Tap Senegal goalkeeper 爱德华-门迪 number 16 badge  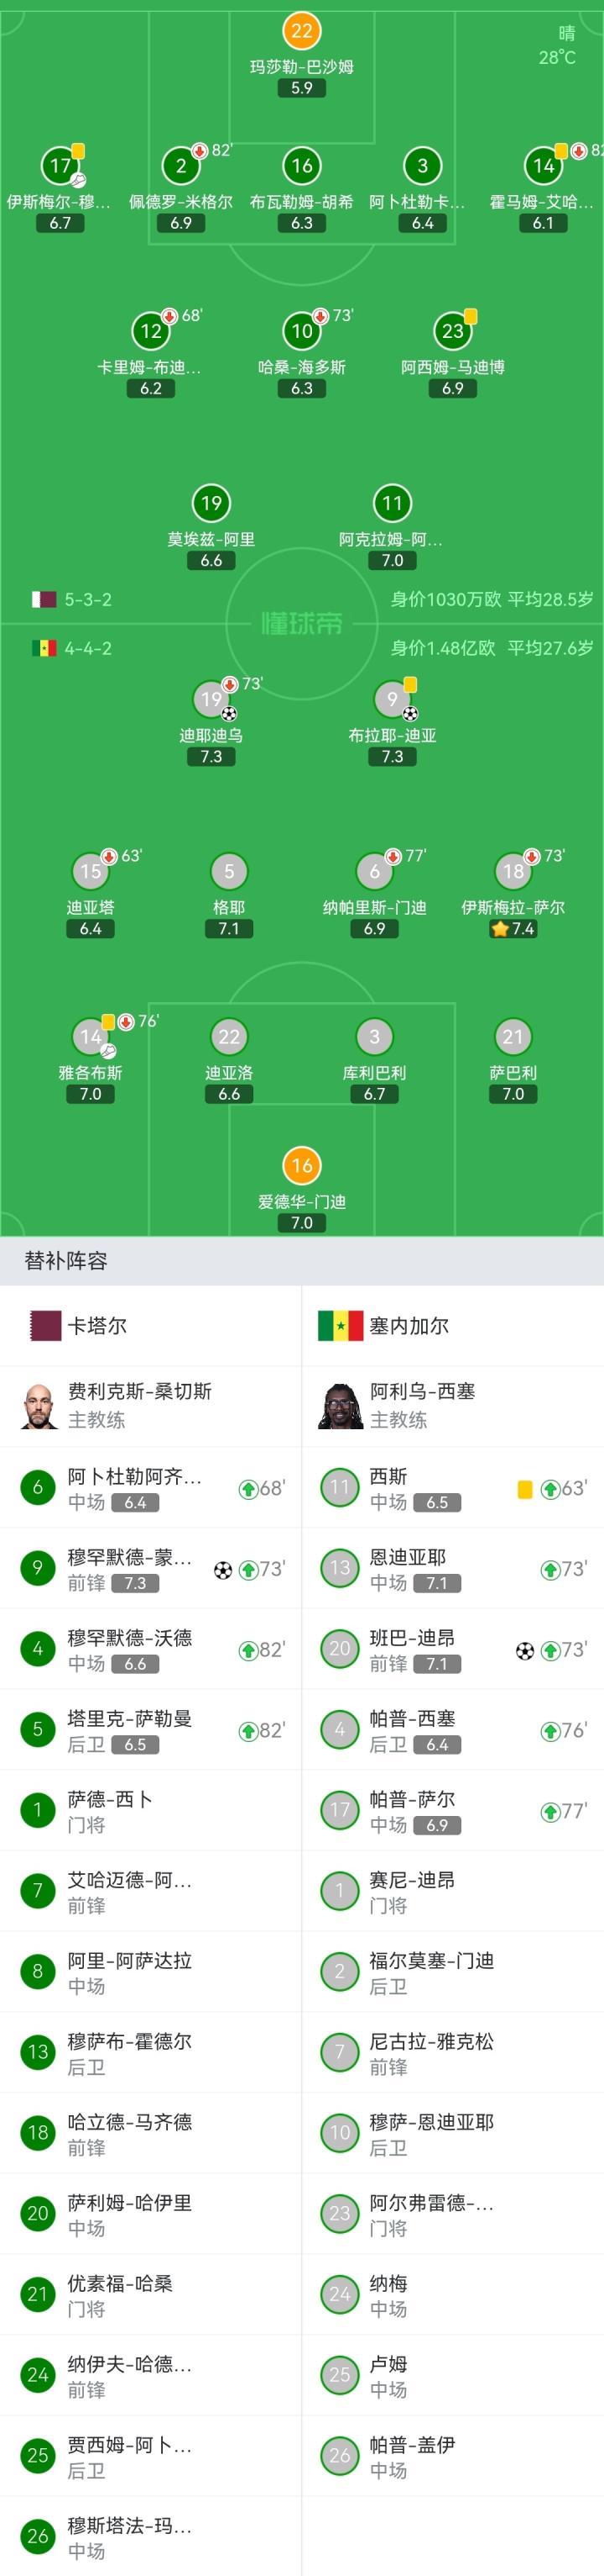301,1165
